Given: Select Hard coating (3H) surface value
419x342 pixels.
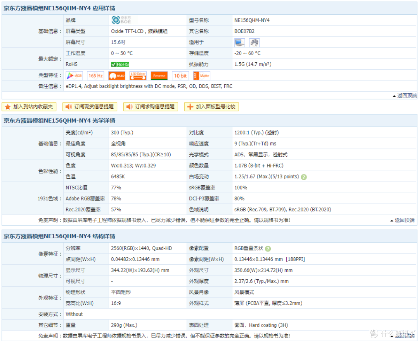Looking at the screenshot, I should [x=261, y=325].
